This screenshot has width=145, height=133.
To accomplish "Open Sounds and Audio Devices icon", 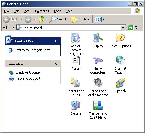I will point(98,83).
